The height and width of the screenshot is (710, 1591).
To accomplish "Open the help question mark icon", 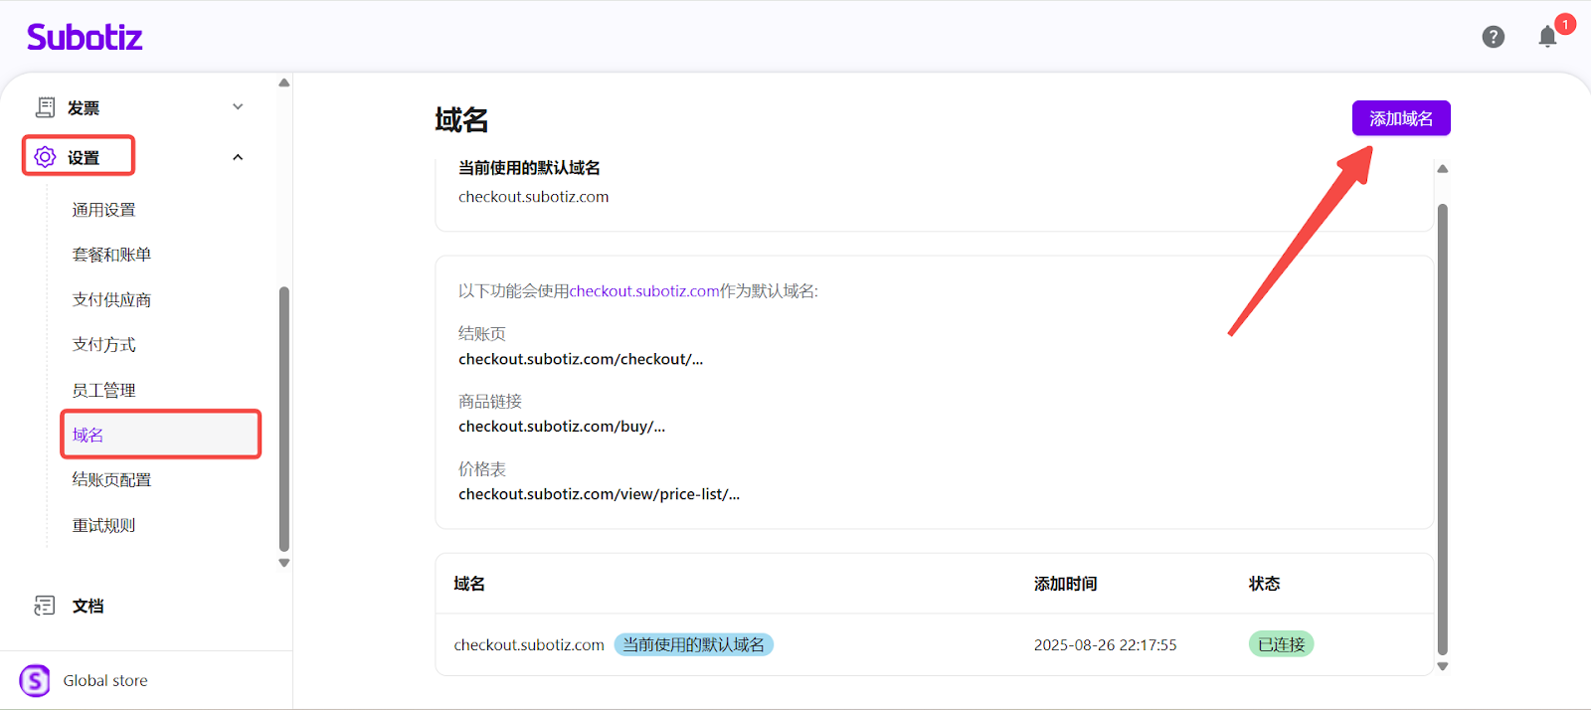I will click(1493, 37).
